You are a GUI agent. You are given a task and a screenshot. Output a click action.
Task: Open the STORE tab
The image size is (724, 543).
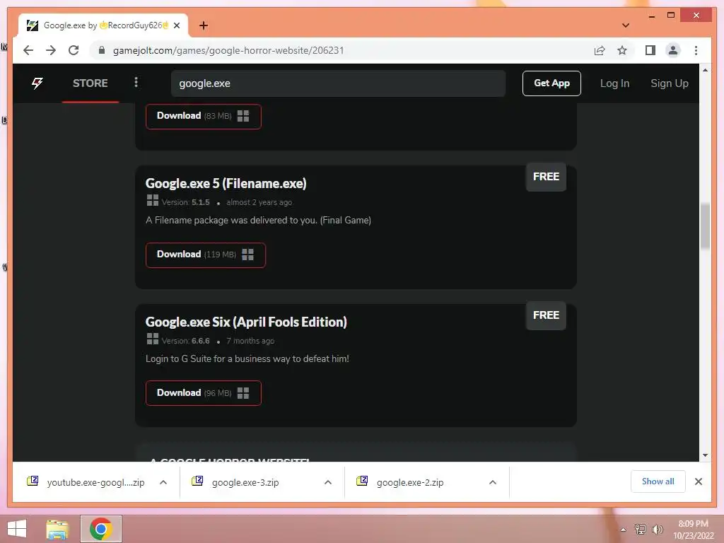90,83
